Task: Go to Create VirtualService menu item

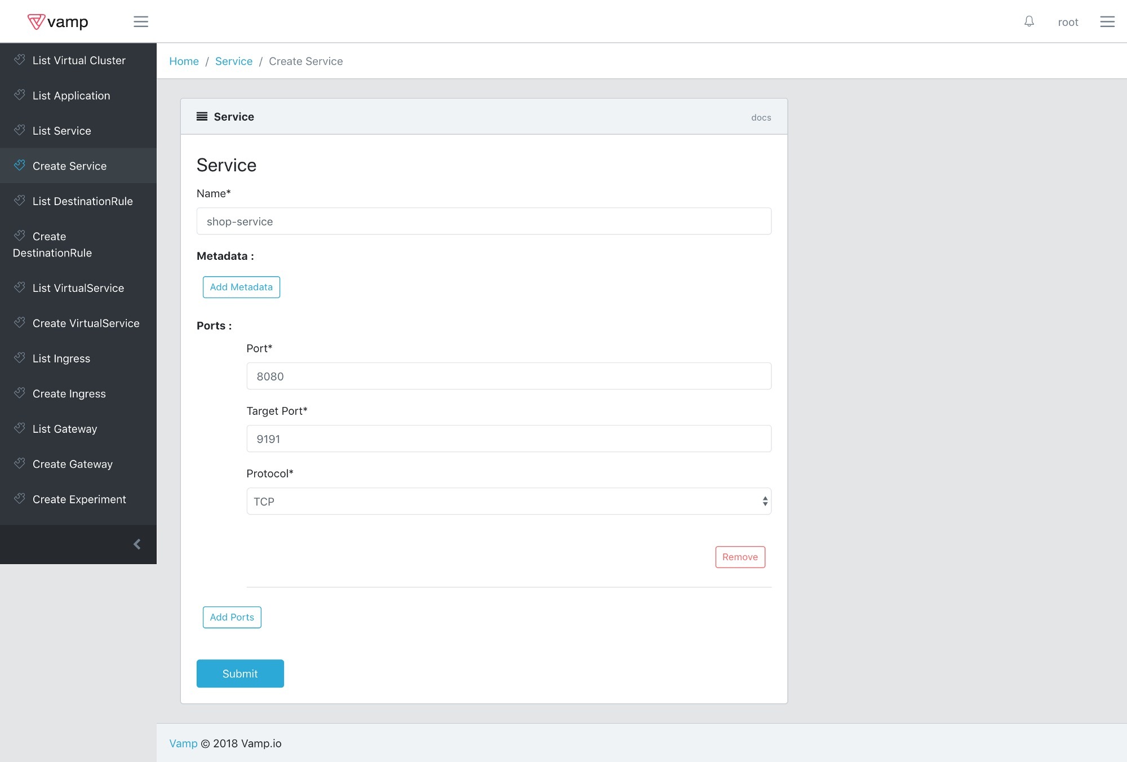Action: point(86,323)
